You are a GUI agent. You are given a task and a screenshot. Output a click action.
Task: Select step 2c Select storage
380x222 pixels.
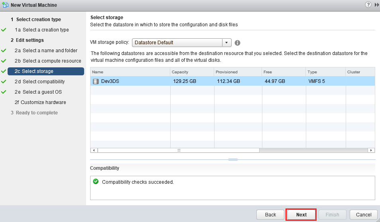pos(46,71)
